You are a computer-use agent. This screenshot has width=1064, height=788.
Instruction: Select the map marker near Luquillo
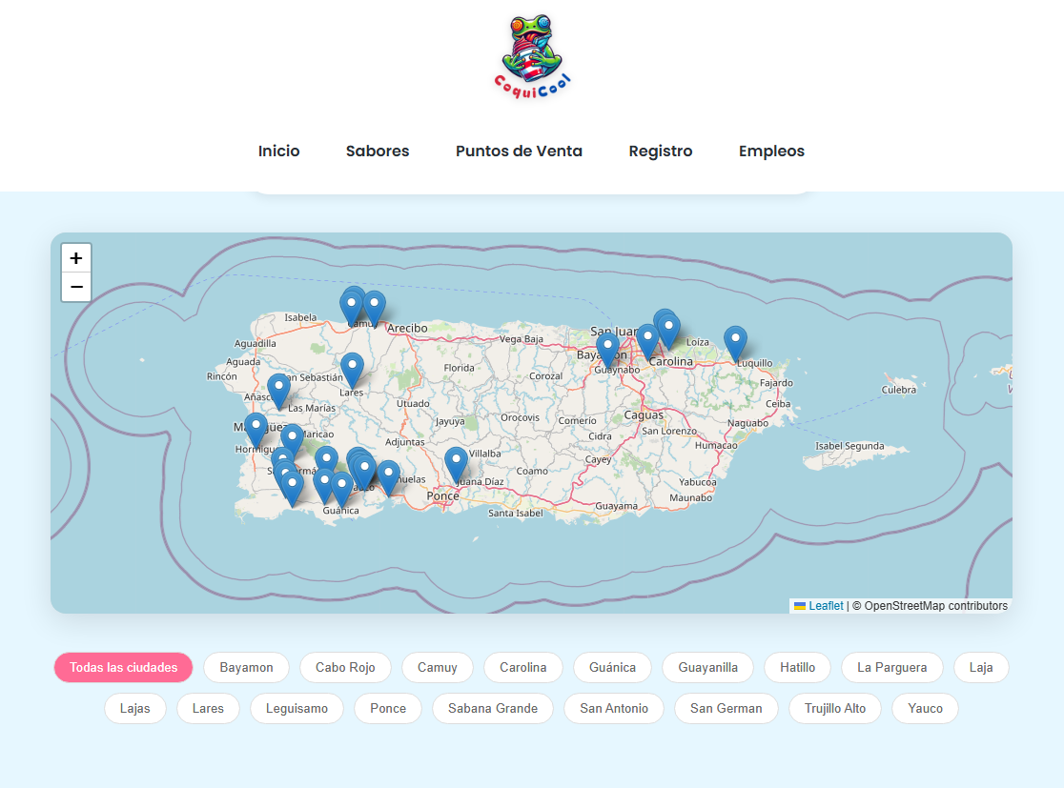pyautogui.click(x=735, y=342)
